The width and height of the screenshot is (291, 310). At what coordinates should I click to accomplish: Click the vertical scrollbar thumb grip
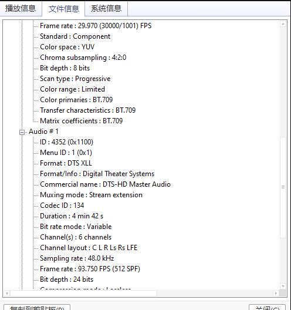[283, 187]
